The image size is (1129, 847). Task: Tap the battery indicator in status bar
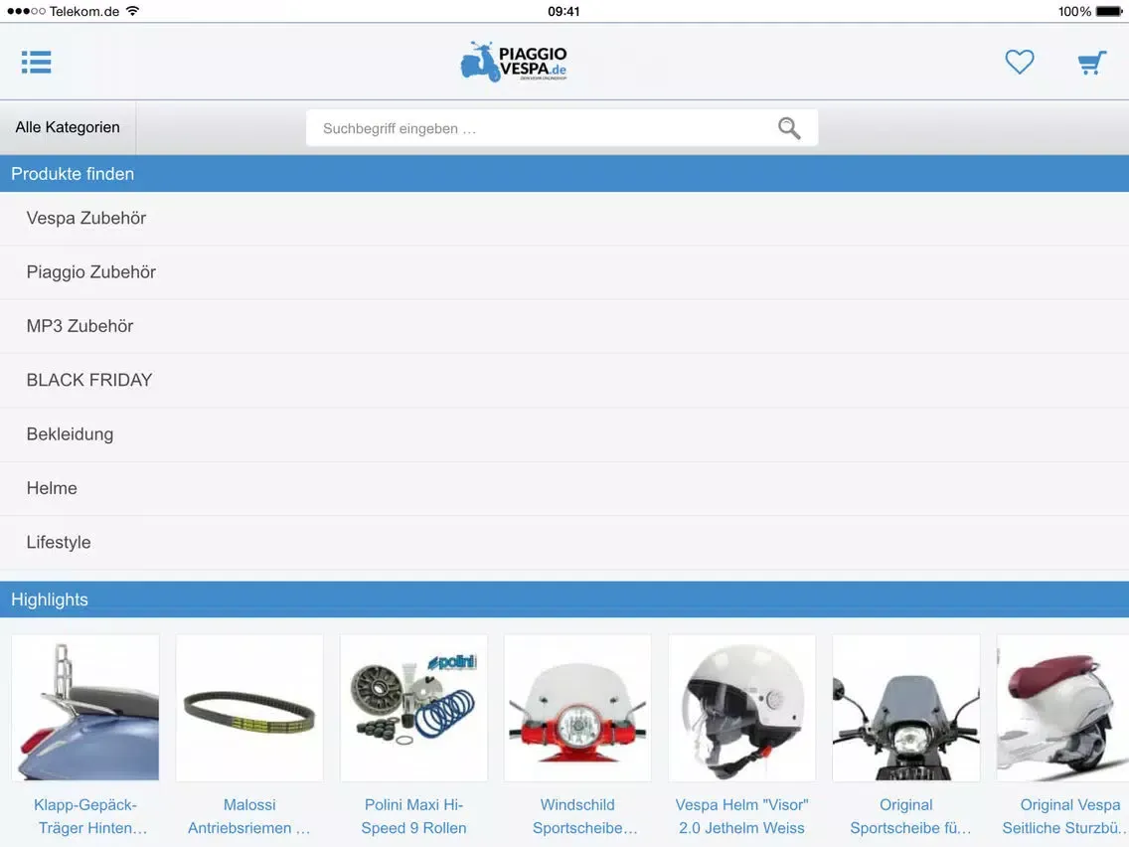point(1109,12)
